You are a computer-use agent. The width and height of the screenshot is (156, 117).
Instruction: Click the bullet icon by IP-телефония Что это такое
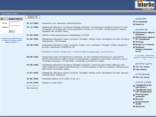[x=134, y=77]
